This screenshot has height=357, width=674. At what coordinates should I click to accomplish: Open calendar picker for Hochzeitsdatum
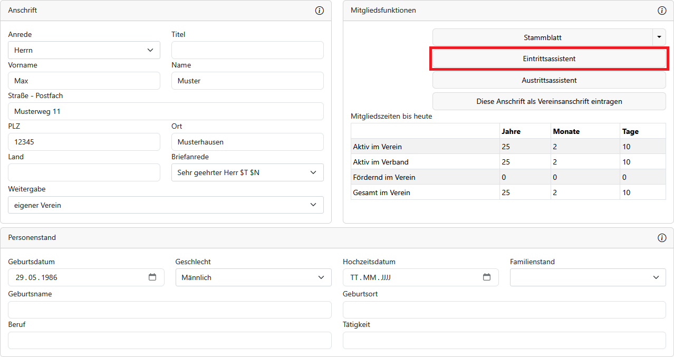coord(487,277)
